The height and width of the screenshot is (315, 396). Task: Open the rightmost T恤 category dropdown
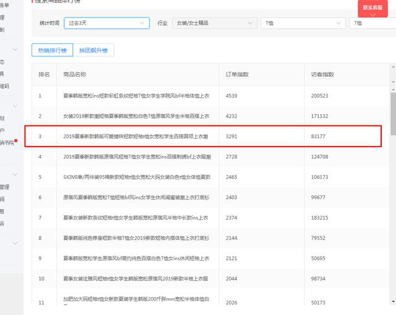372,23
